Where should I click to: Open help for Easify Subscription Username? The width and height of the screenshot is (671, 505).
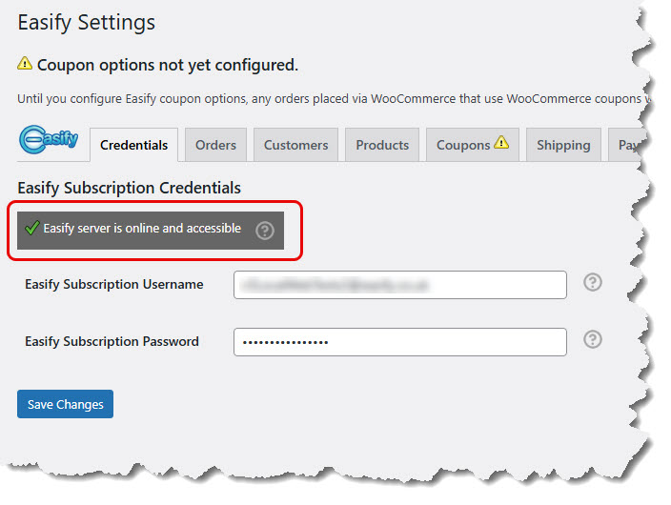click(x=593, y=282)
